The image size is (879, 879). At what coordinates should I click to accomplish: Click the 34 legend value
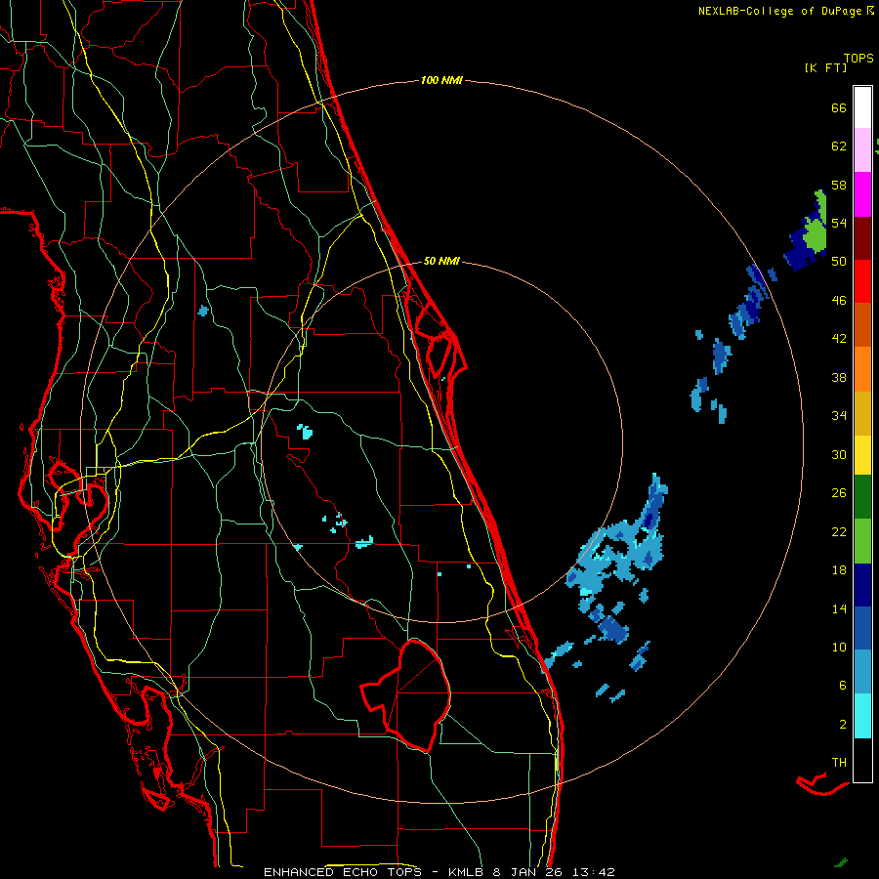[x=839, y=415]
